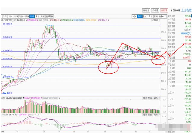Click the 总成交量 1.37亿手 row
Screen dimensions: 194x136
pos(179,30)
